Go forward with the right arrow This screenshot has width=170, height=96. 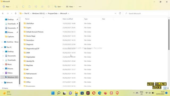[x=8, y=13]
